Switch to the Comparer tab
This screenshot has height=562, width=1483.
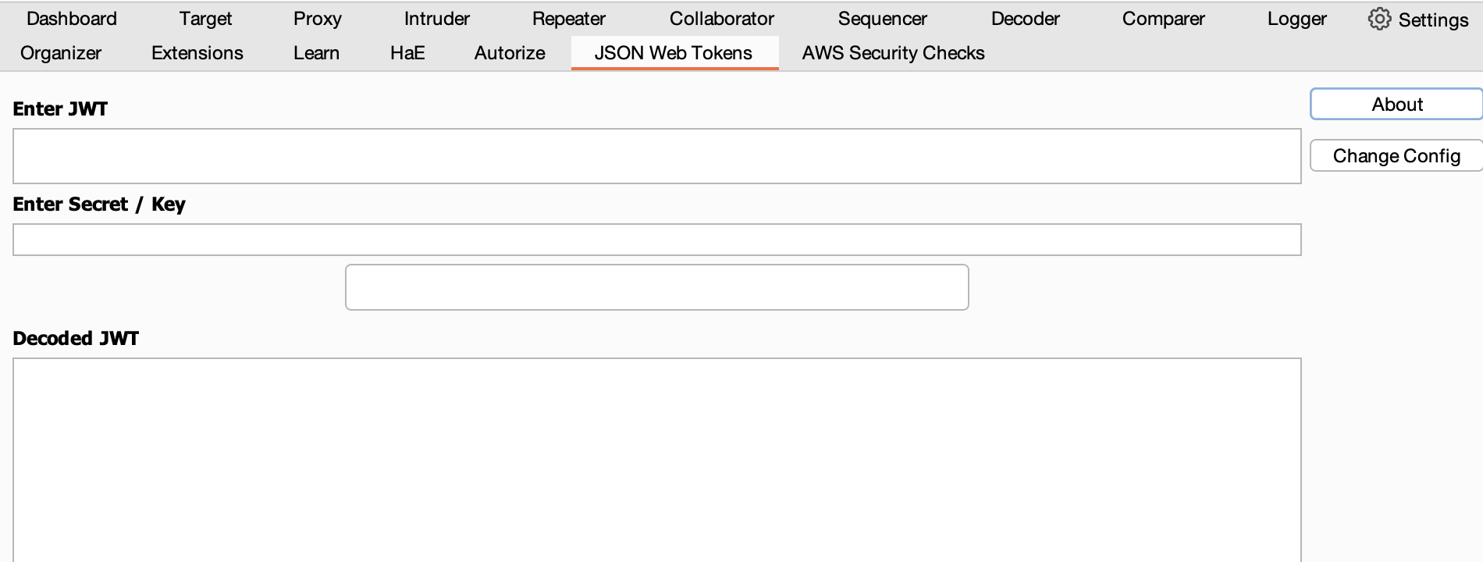(1162, 18)
